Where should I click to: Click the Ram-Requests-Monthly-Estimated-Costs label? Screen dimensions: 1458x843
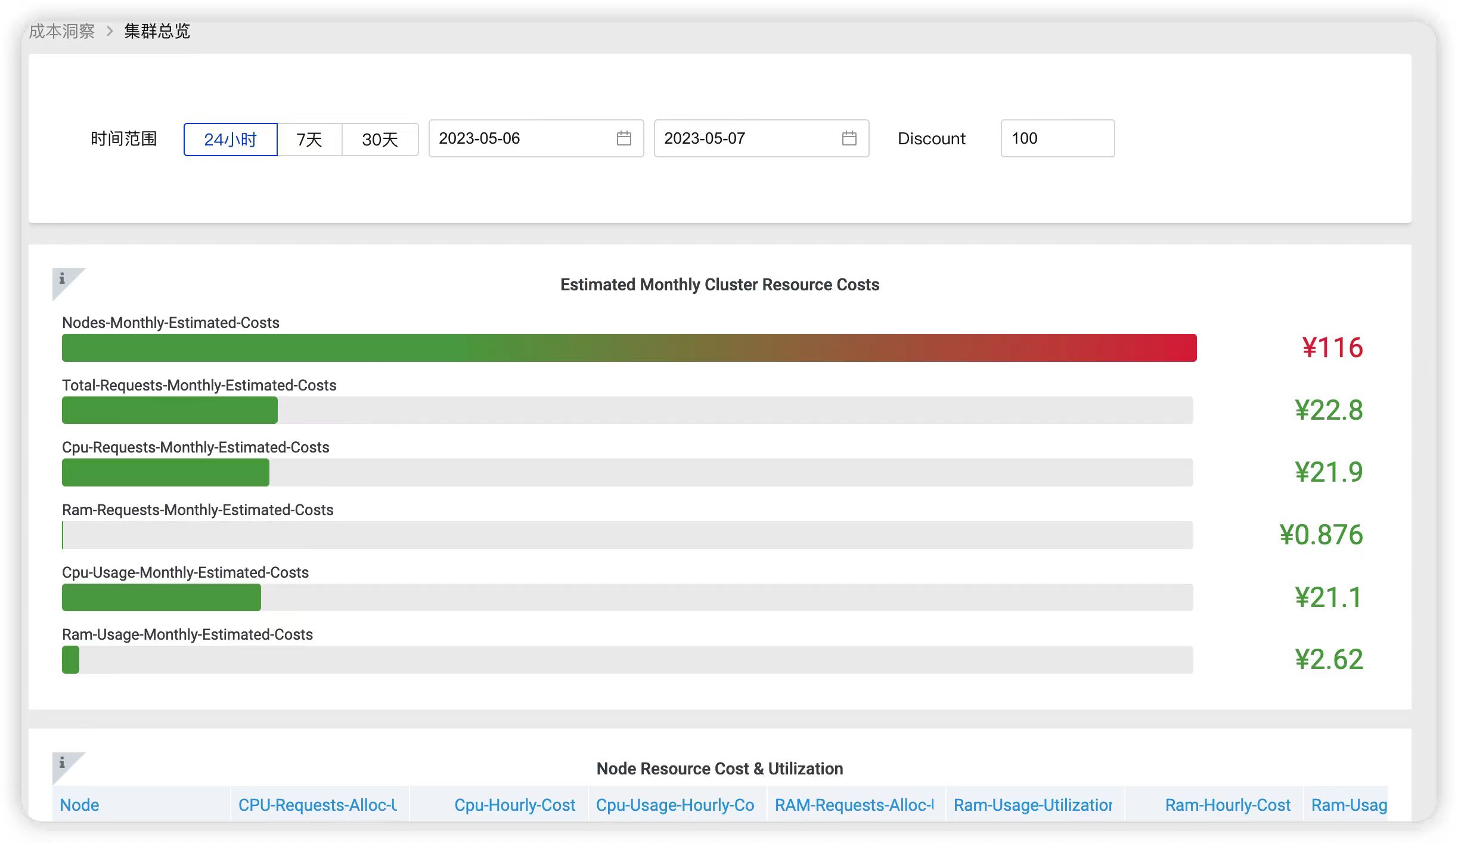click(x=198, y=510)
